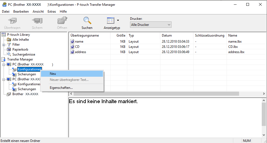Viewport: 267px width, 143px height.
Task: Select the Filter tree item
Action: [x=16, y=45]
